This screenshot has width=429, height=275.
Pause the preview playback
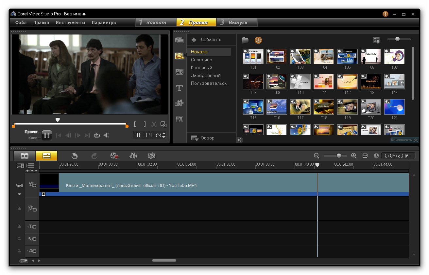(x=47, y=135)
